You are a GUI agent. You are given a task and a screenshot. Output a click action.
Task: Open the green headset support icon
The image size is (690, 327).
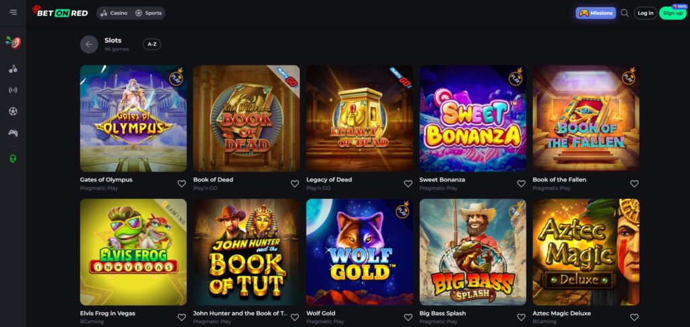pyautogui.click(x=13, y=158)
